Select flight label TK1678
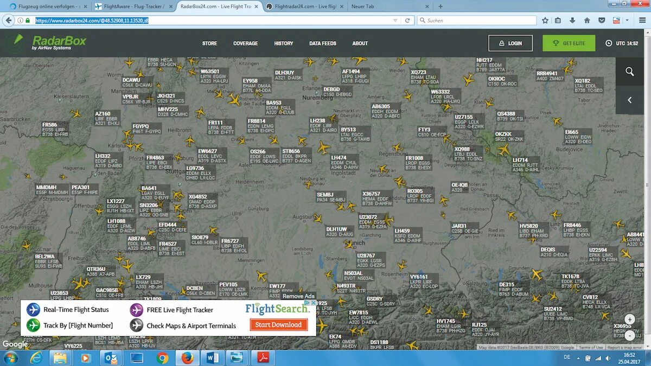The image size is (651, 366). coord(575,281)
